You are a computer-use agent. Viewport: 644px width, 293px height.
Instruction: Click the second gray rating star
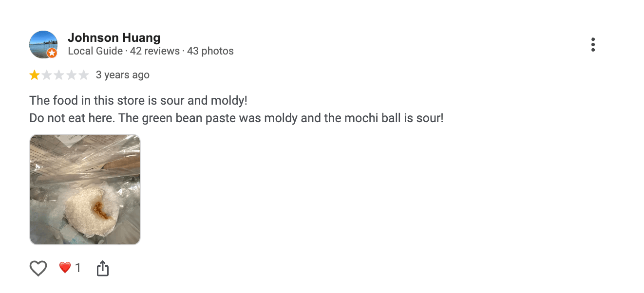click(47, 75)
